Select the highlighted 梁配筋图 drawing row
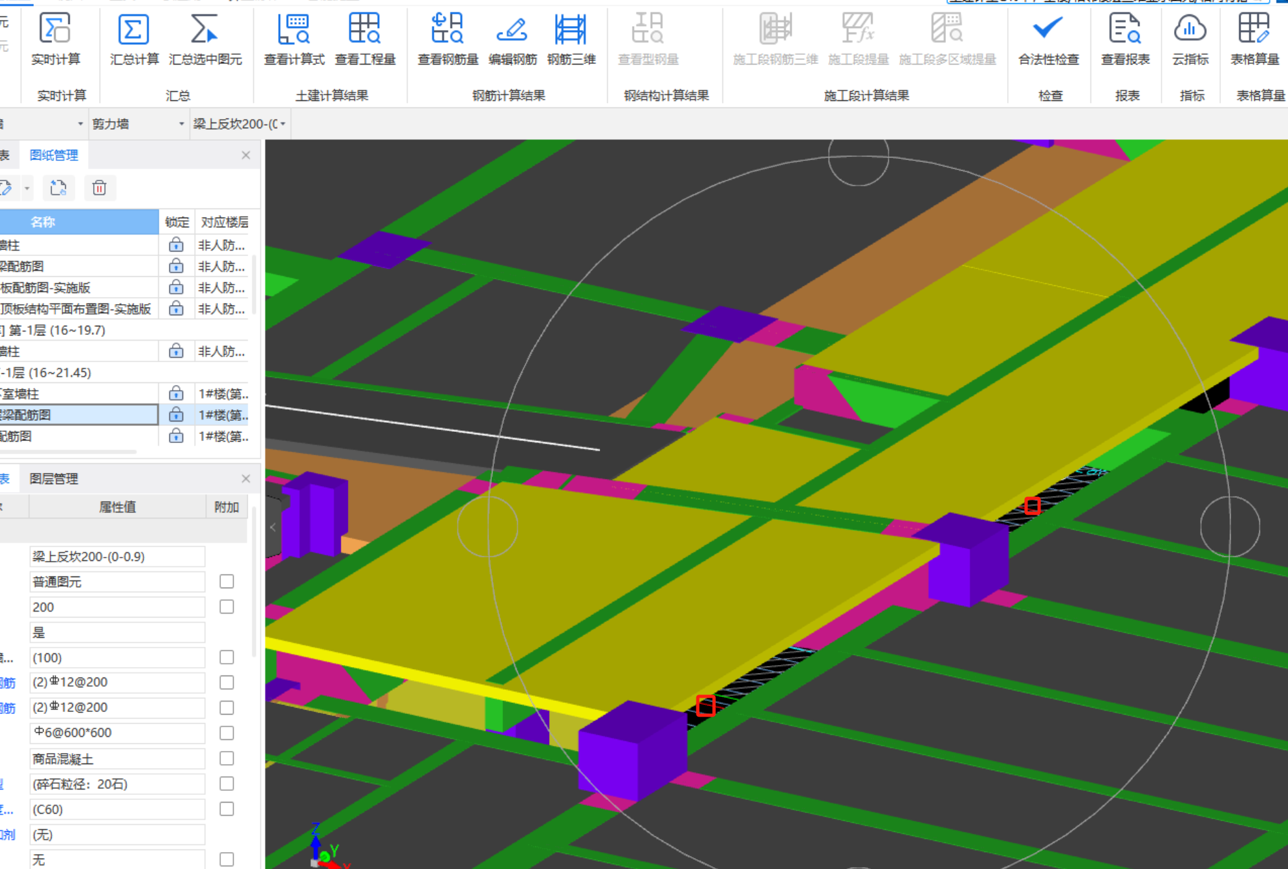 78,415
